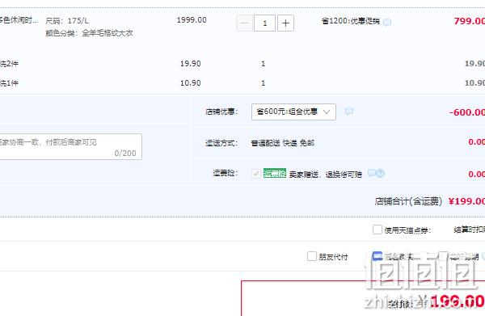Image resolution: width=485 pixels, height=316 pixels.
Task: Open info bubble next to 省1200:优惠促销
Action: click(387, 23)
